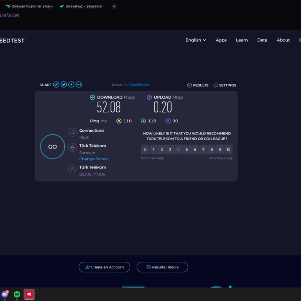Switch to Bireysel Müşteriler Şikayet tab
Screen dimensions: 301x301
pyautogui.click(x=30, y=6)
